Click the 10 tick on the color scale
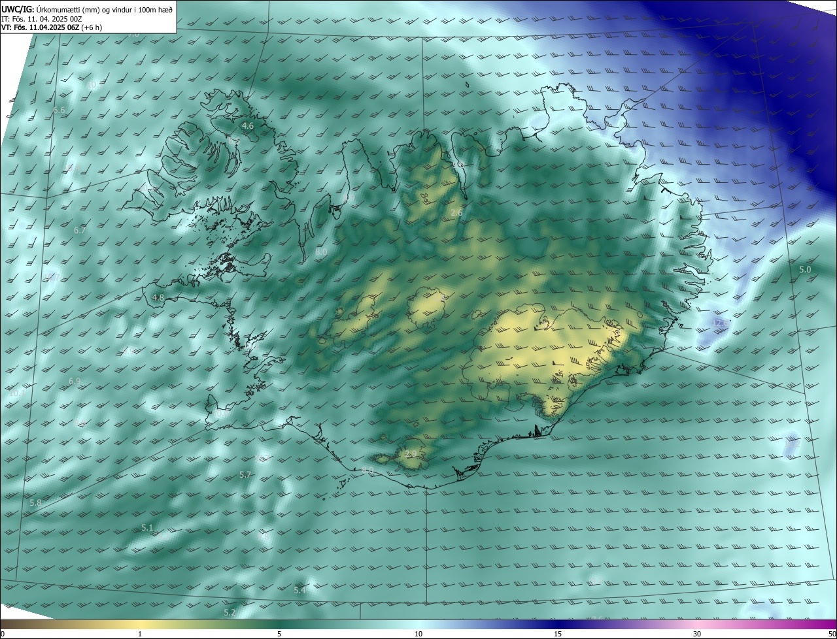This screenshot has height=639, width=837. tap(418, 634)
